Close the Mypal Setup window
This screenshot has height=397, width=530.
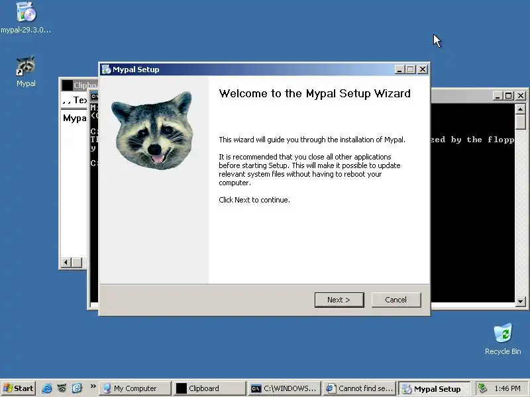pyautogui.click(x=423, y=69)
